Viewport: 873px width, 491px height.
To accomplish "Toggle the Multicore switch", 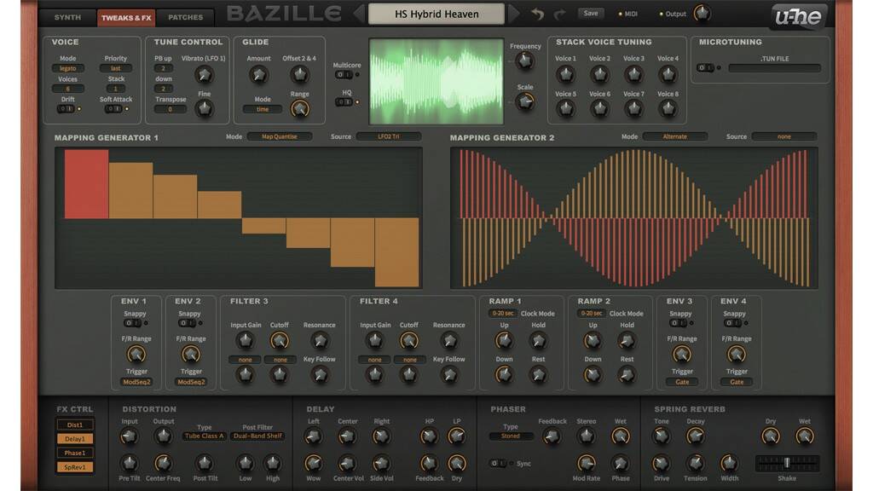I will click(344, 75).
